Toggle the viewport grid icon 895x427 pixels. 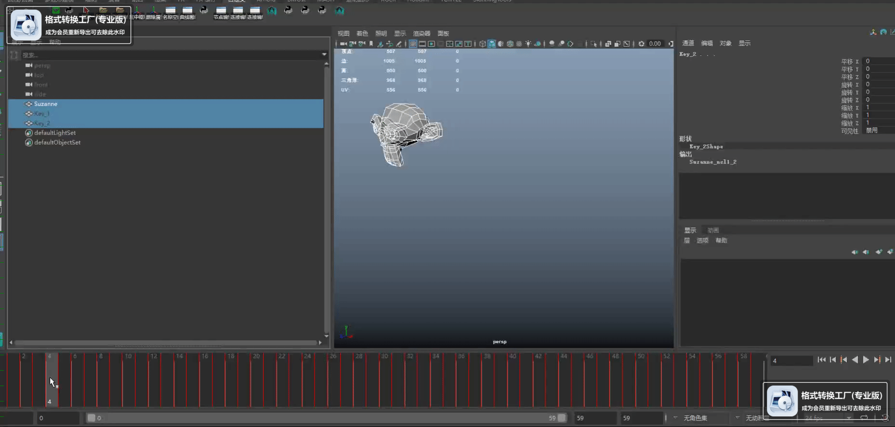413,44
